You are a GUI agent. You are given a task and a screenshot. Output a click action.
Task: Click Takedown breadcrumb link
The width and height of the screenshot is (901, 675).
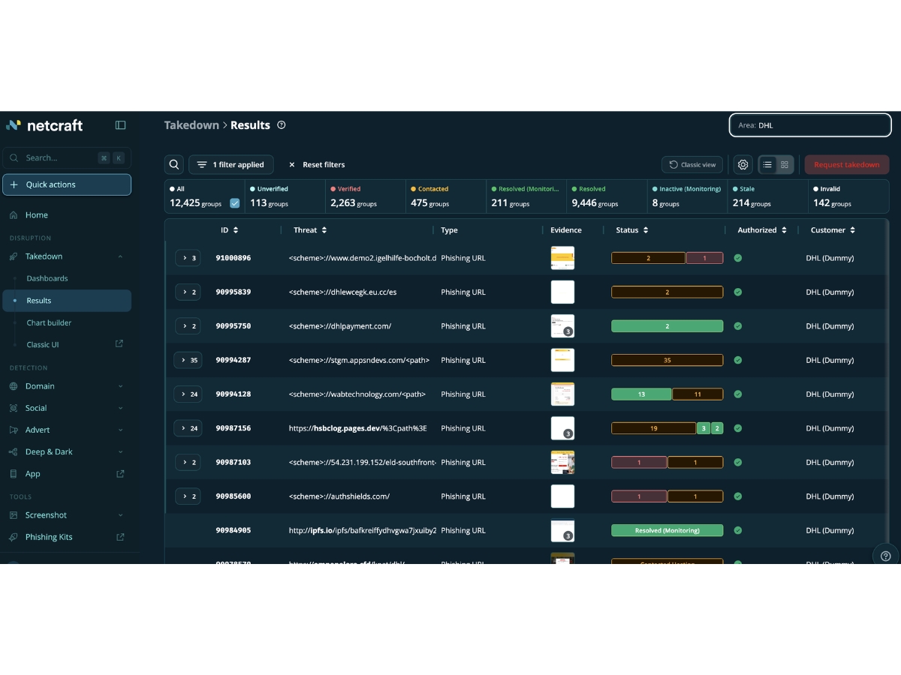[191, 125]
